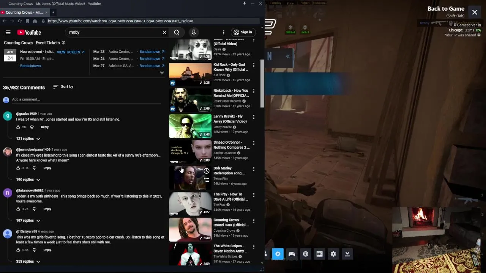Close the Steam overlay with X

coord(475,13)
